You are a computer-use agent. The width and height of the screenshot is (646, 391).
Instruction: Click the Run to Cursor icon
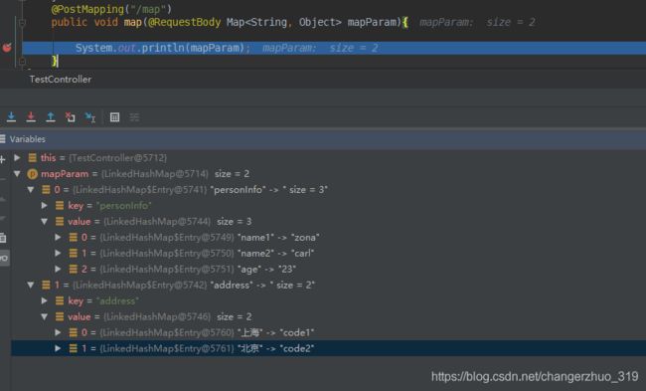point(89,117)
